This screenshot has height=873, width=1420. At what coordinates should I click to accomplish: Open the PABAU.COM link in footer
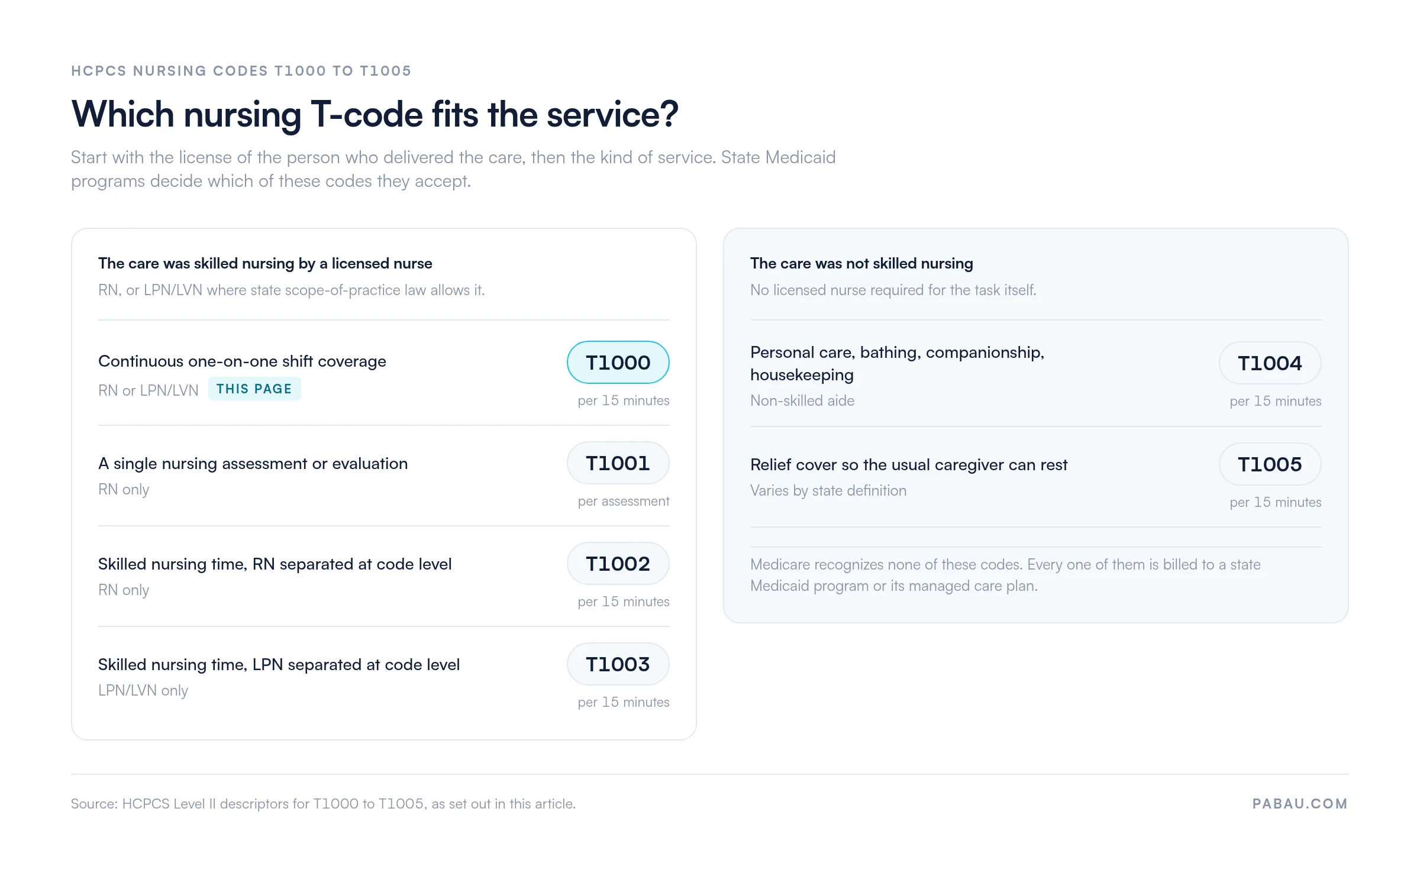point(1300,804)
